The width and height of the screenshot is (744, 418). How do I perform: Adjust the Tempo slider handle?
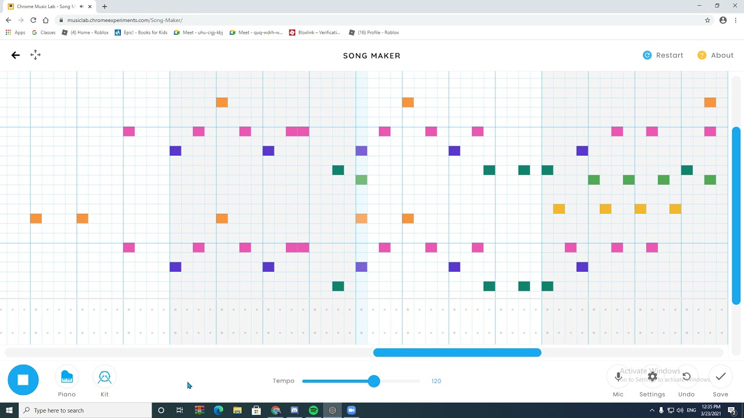[x=374, y=381]
